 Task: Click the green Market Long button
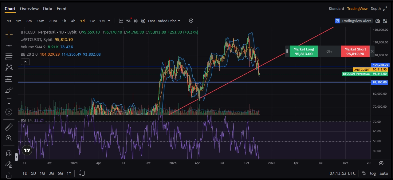click(x=304, y=51)
